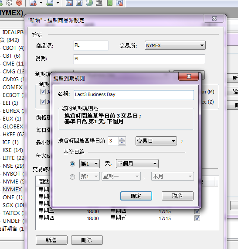Open the 交易所 NYMEX dropdown
Image resolution: width=238 pixels, height=249 pixels.
tap(175, 45)
